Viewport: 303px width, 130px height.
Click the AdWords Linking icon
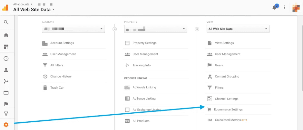pos(127,87)
